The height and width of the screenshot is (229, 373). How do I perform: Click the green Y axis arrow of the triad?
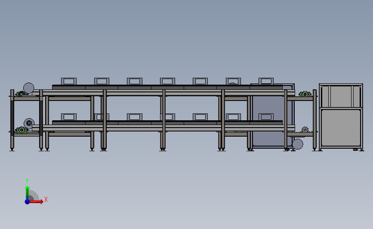27,193
